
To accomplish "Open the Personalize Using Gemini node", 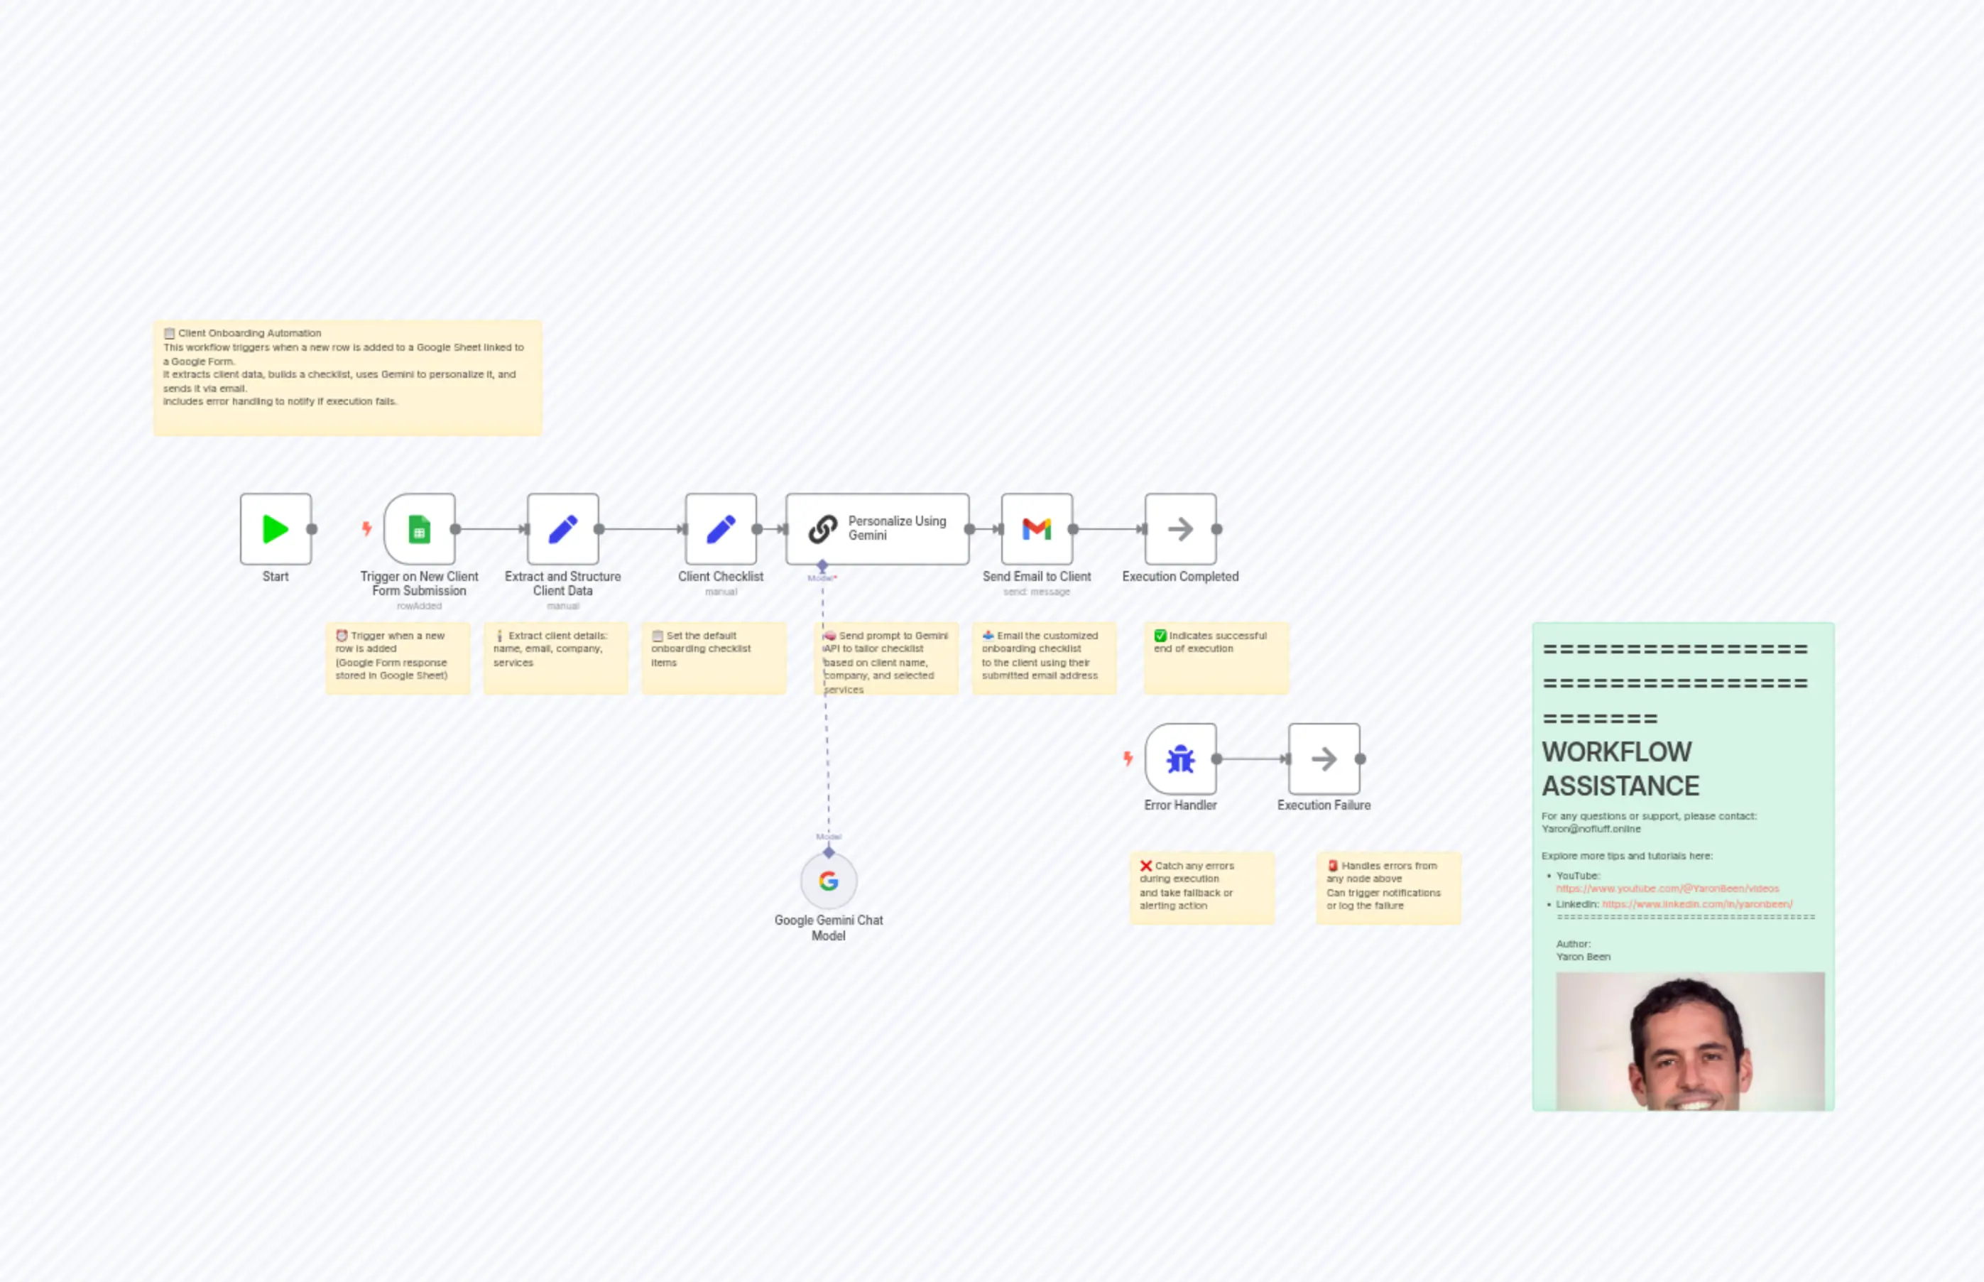I will 877,529.
